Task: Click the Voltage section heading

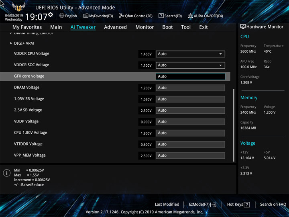Action: pyautogui.click(x=248, y=143)
